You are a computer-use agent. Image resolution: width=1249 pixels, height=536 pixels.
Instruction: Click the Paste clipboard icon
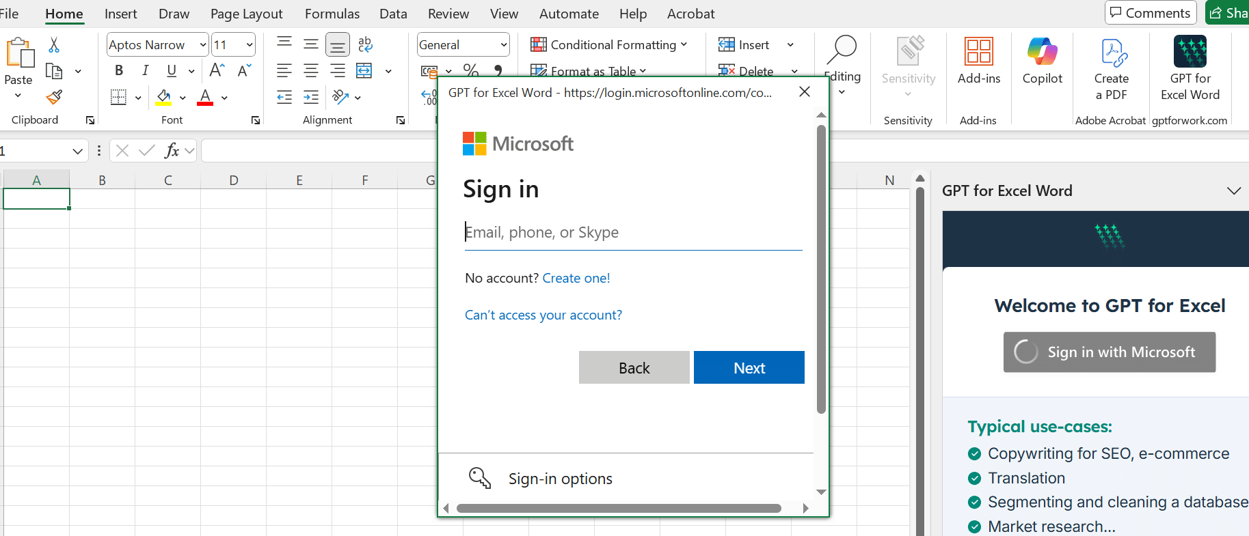(19, 53)
